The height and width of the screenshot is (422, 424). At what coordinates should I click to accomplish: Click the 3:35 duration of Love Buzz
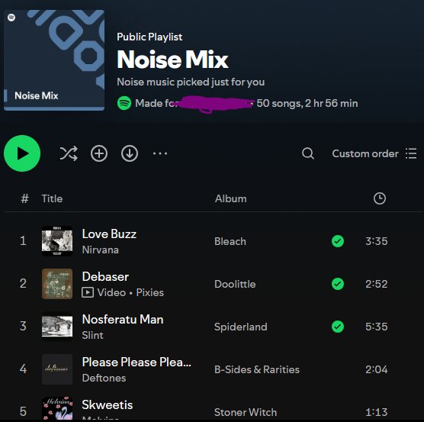tap(377, 241)
